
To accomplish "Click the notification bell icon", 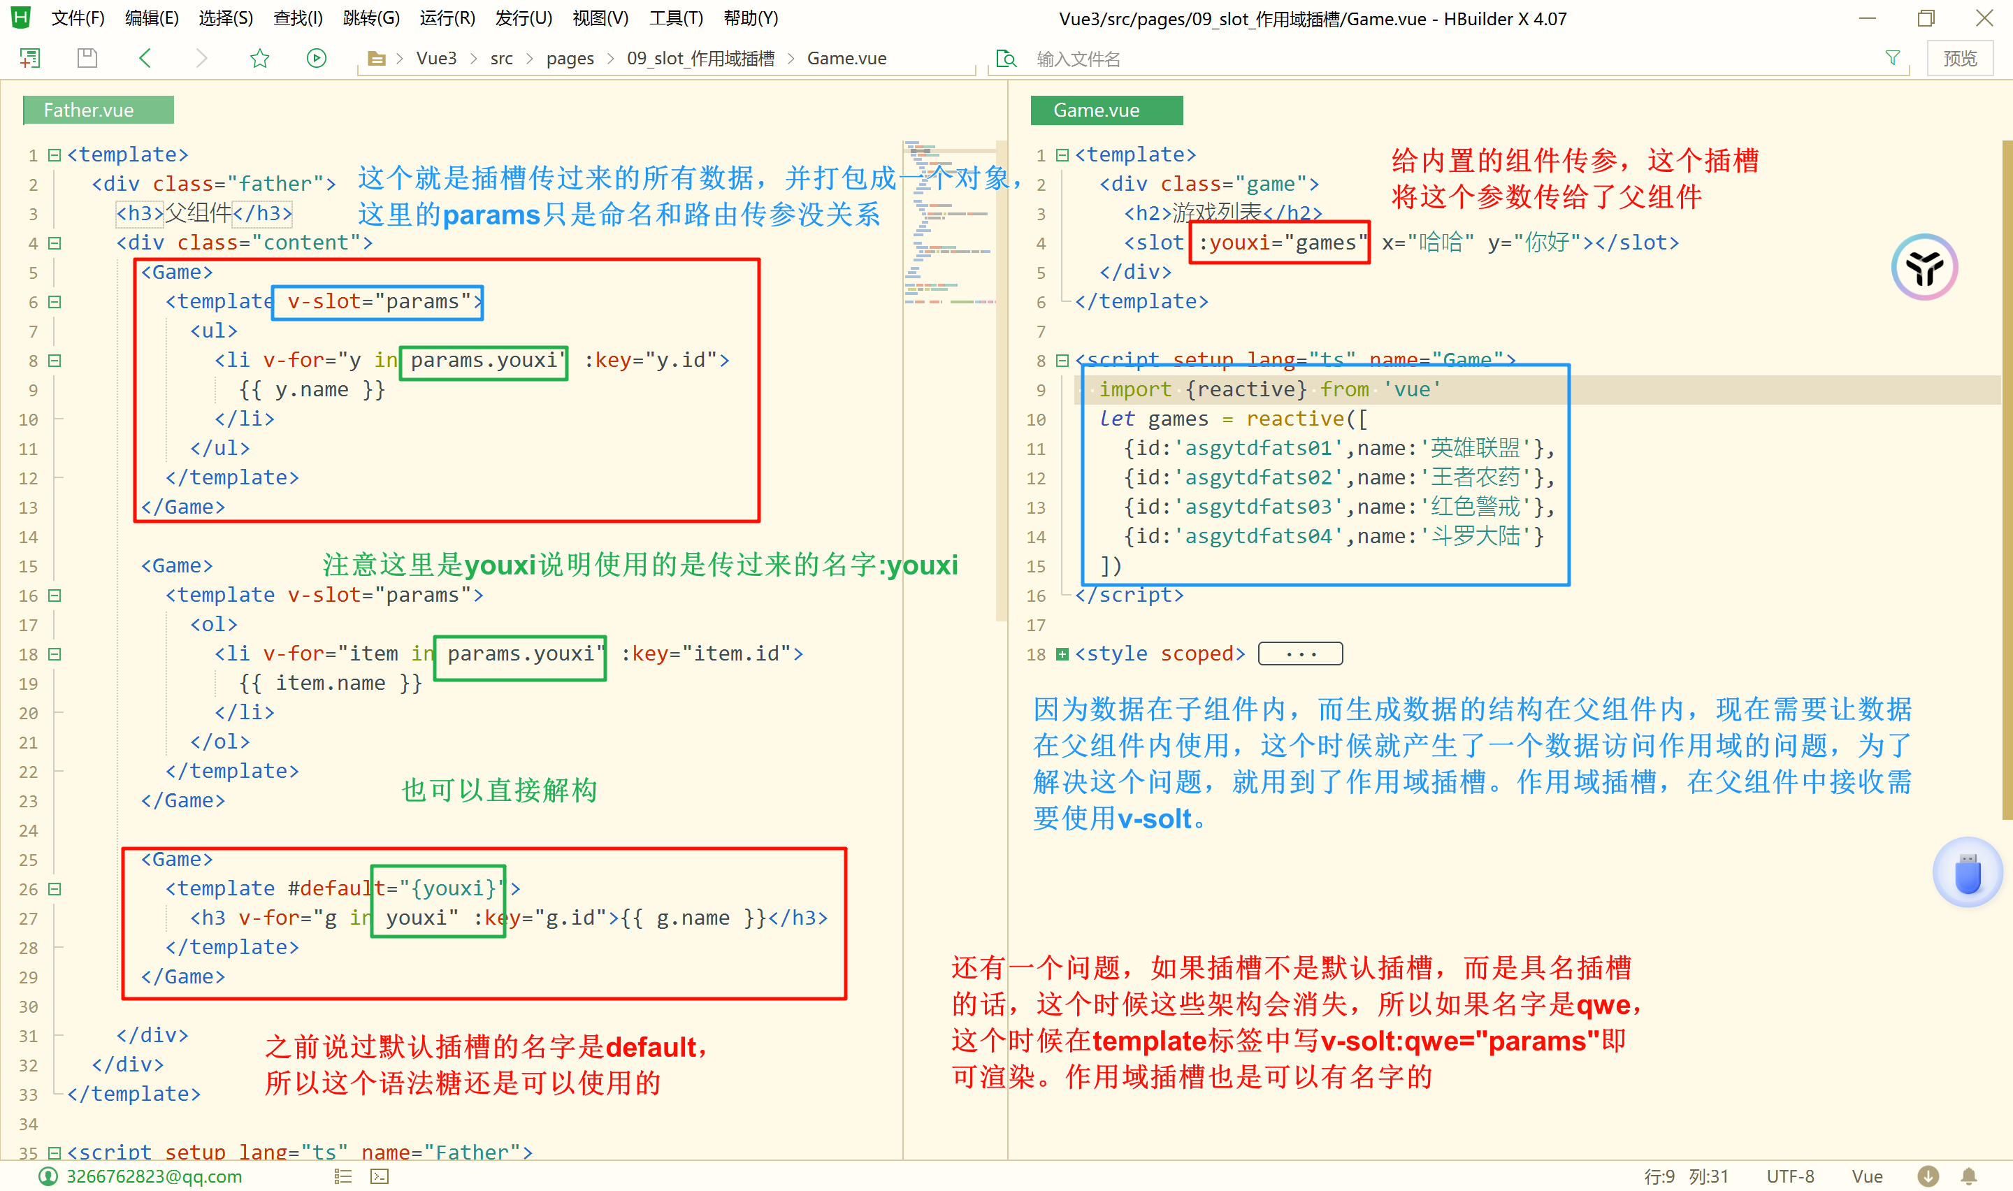I will point(1968,1176).
